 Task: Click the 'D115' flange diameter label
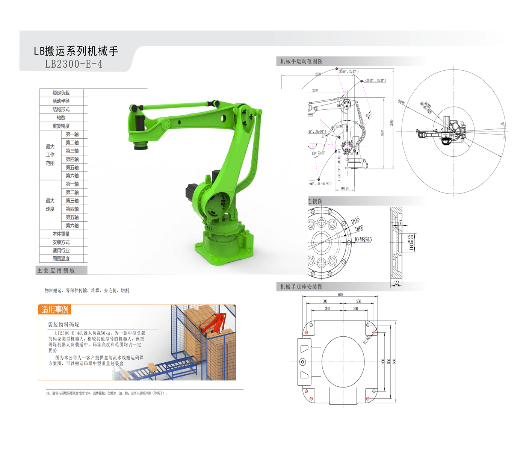tap(355, 220)
